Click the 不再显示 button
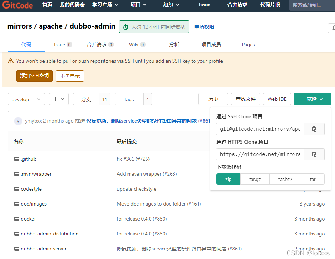335x259 pixels. tap(70, 76)
